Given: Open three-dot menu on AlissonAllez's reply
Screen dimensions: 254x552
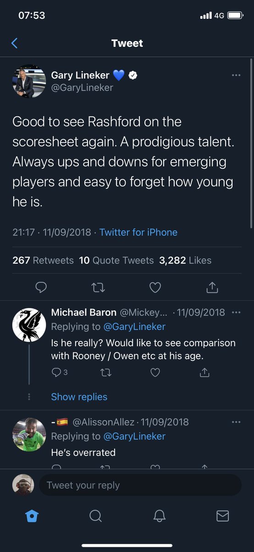Looking at the screenshot, I should 236,422.
